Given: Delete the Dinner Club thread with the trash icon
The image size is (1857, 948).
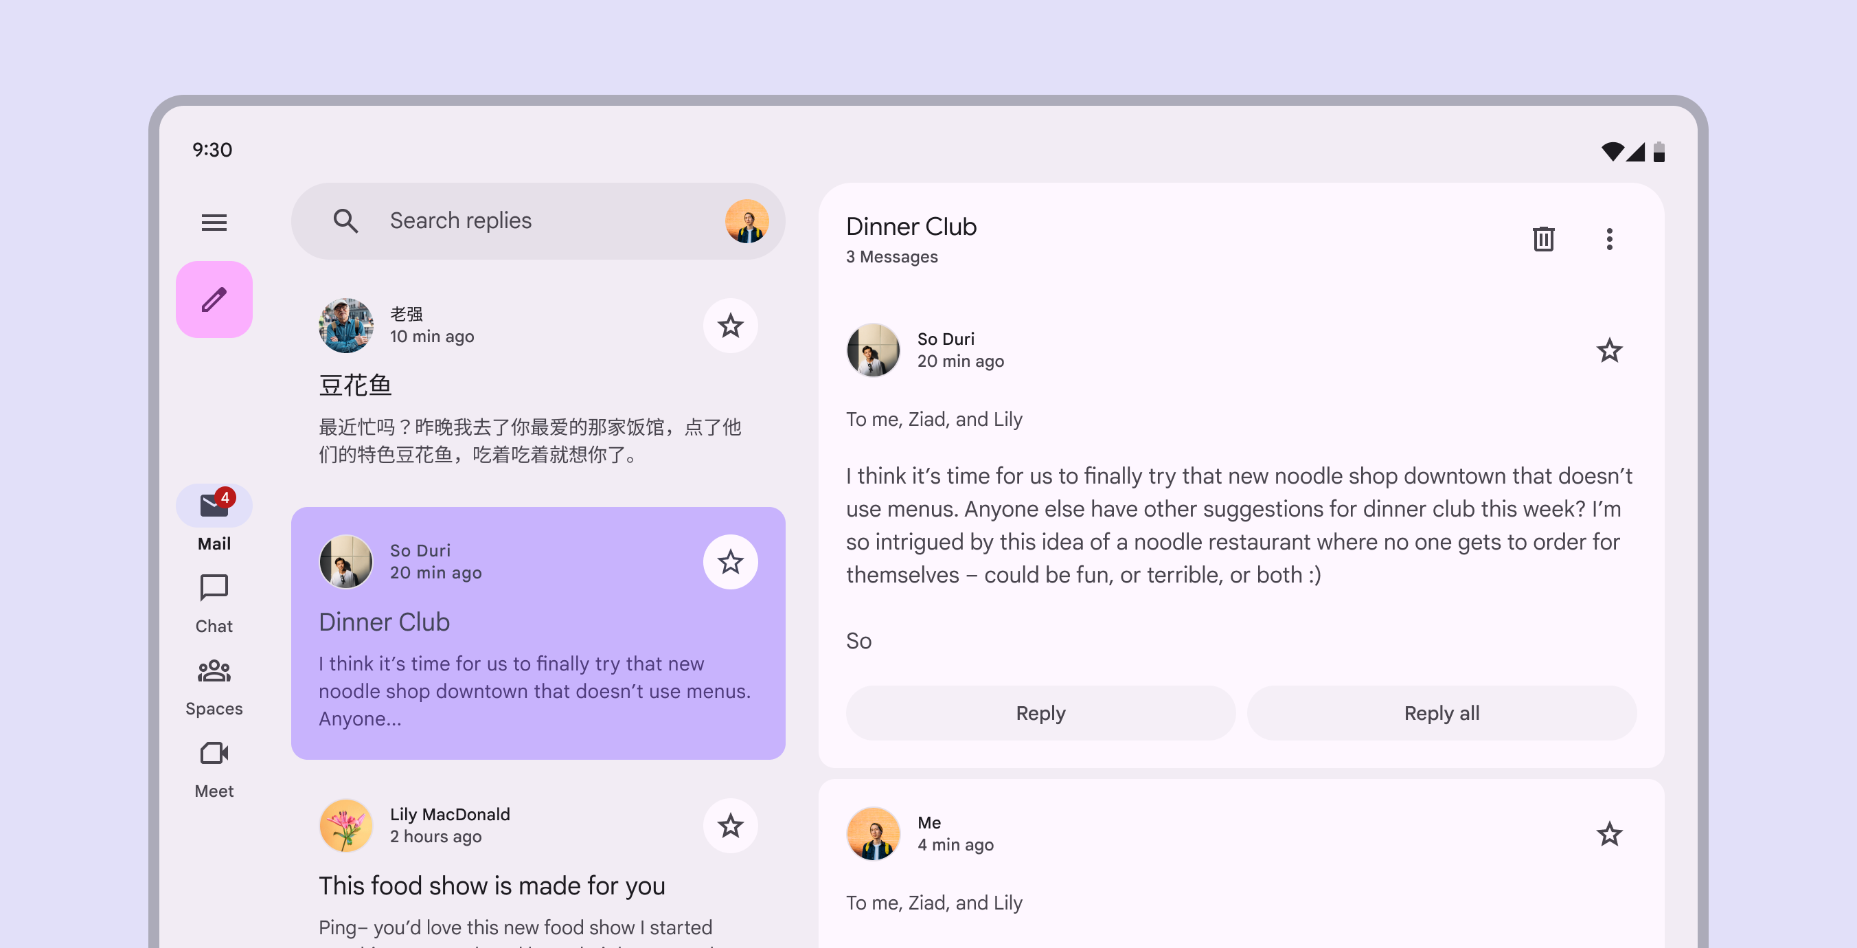Looking at the screenshot, I should coord(1542,238).
